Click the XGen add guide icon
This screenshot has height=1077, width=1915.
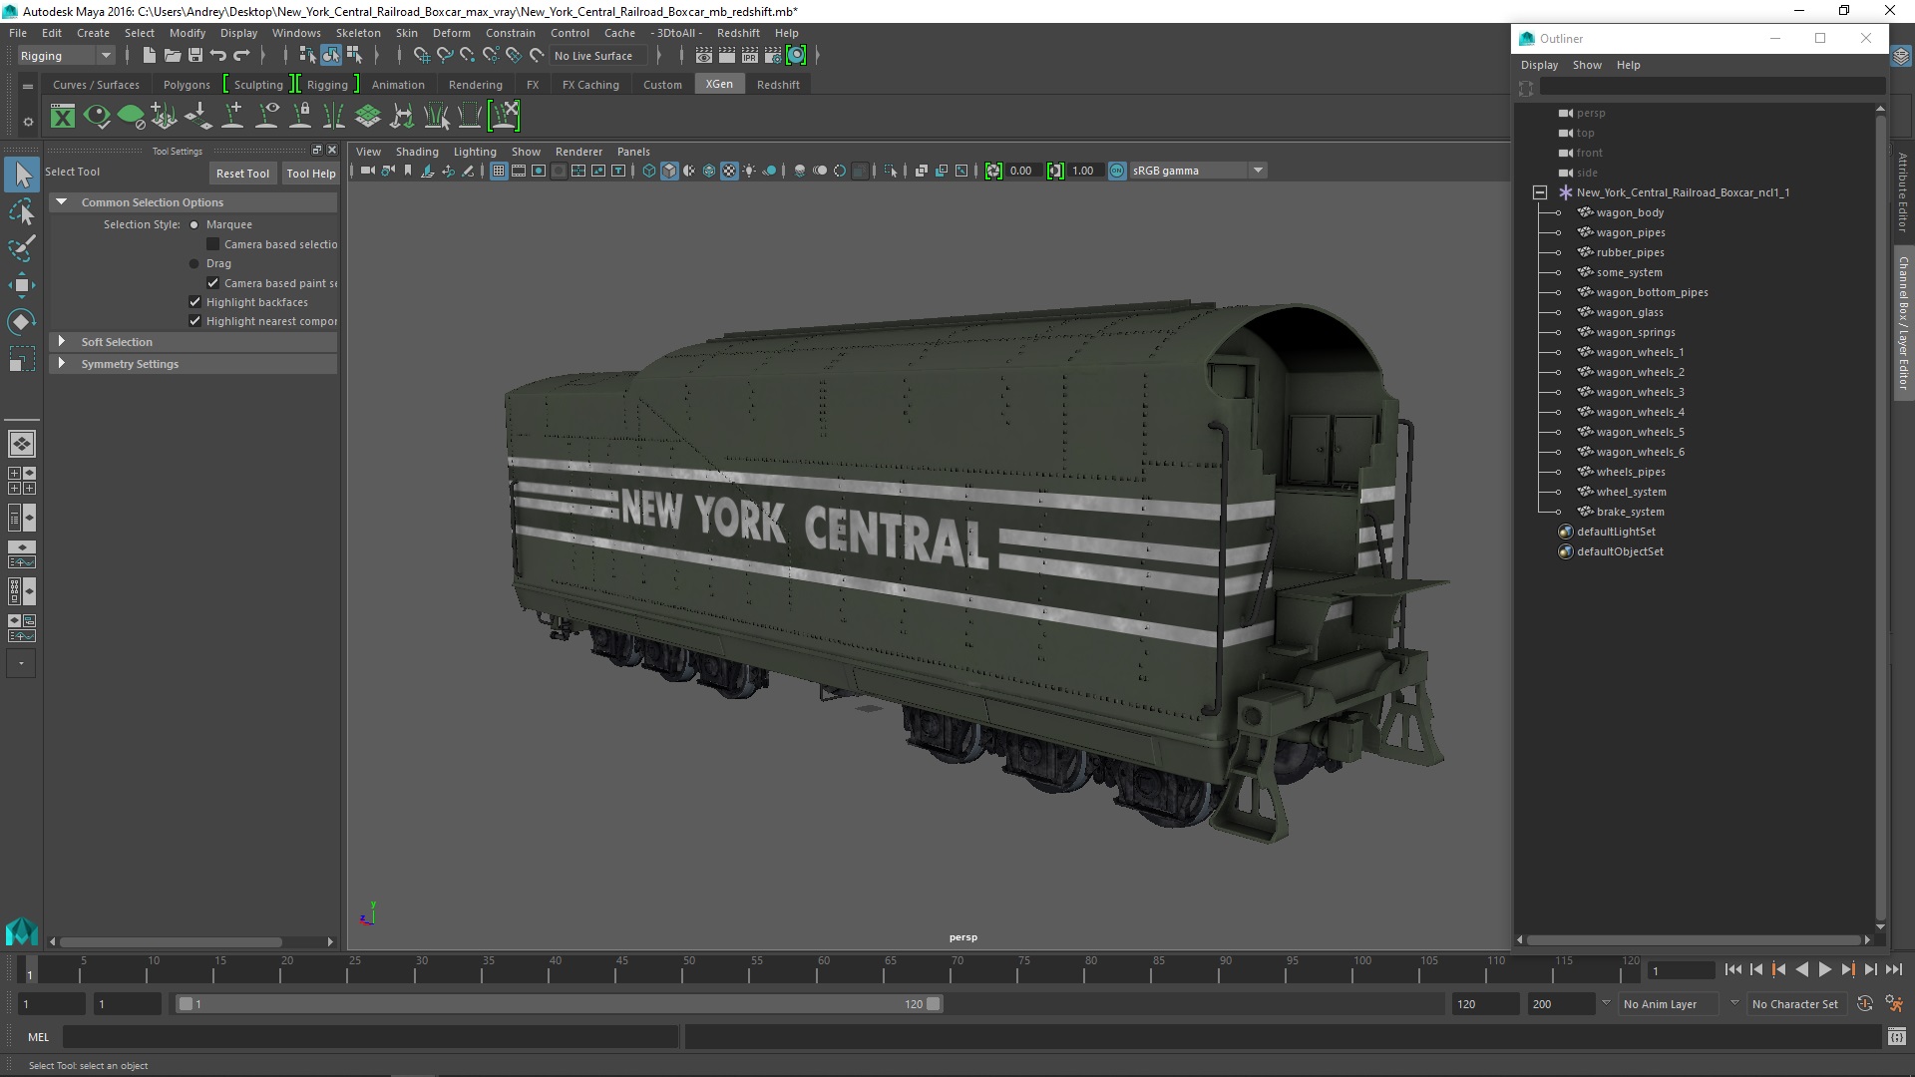[x=232, y=117]
